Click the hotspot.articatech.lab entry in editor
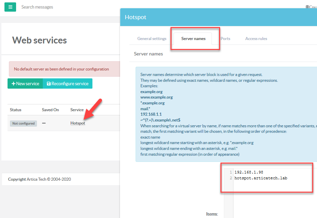 click(261, 178)
